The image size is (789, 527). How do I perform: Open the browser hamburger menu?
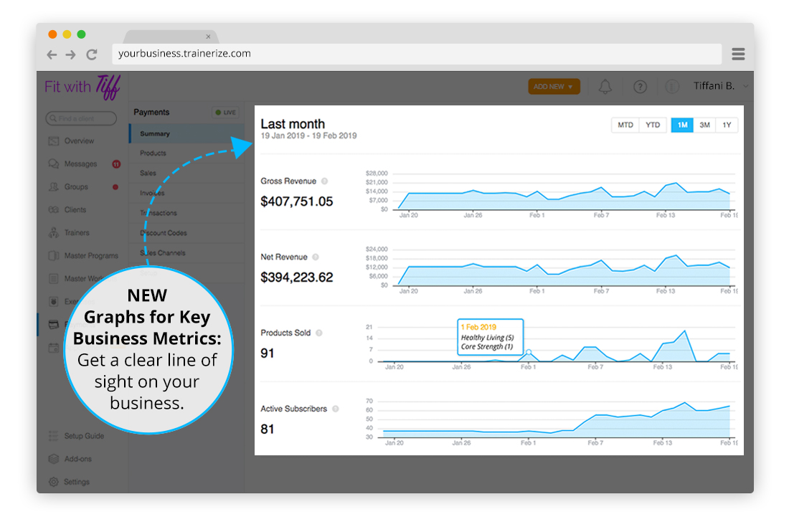point(738,54)
